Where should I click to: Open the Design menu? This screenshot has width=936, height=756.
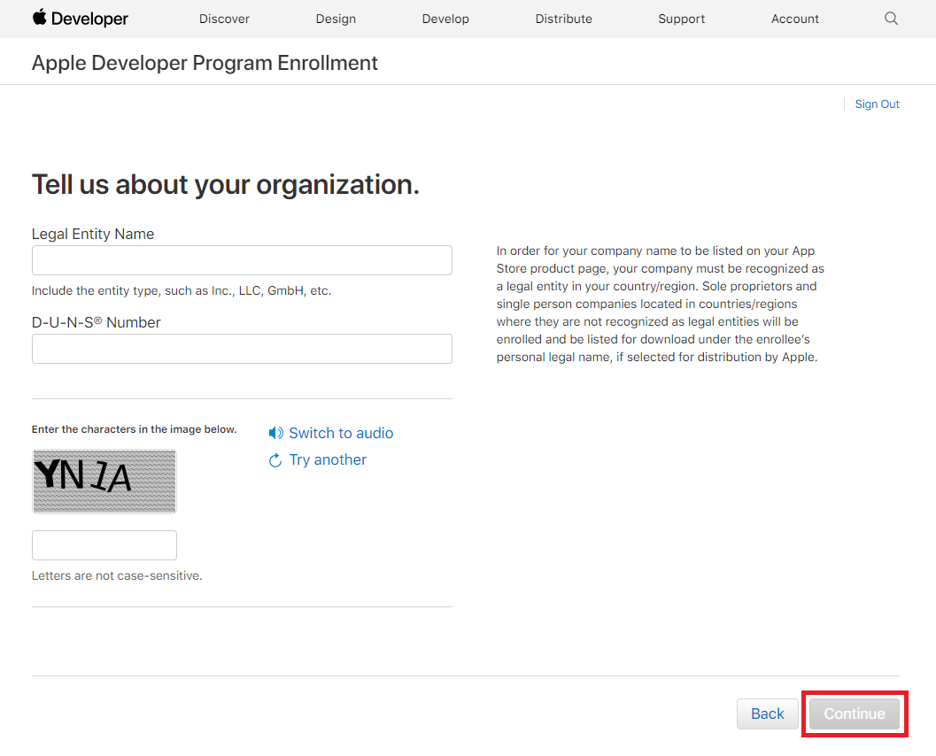pos(336,19)
